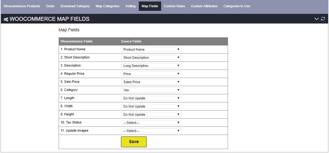Open the Category dropdown showing Yes
329x153 pixels.
point(151,90)
